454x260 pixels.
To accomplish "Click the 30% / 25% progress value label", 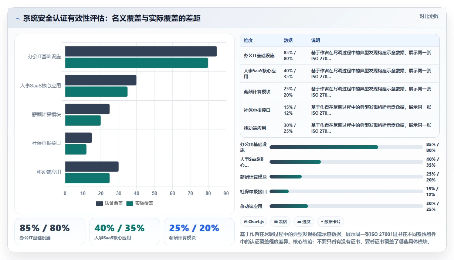I will [433, 206].
